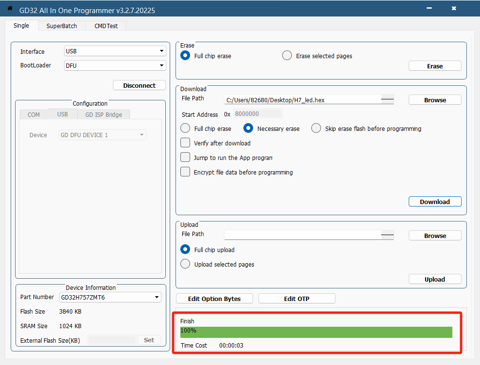Click the Finish status text
480x365 pixels.
click(187, 321)
